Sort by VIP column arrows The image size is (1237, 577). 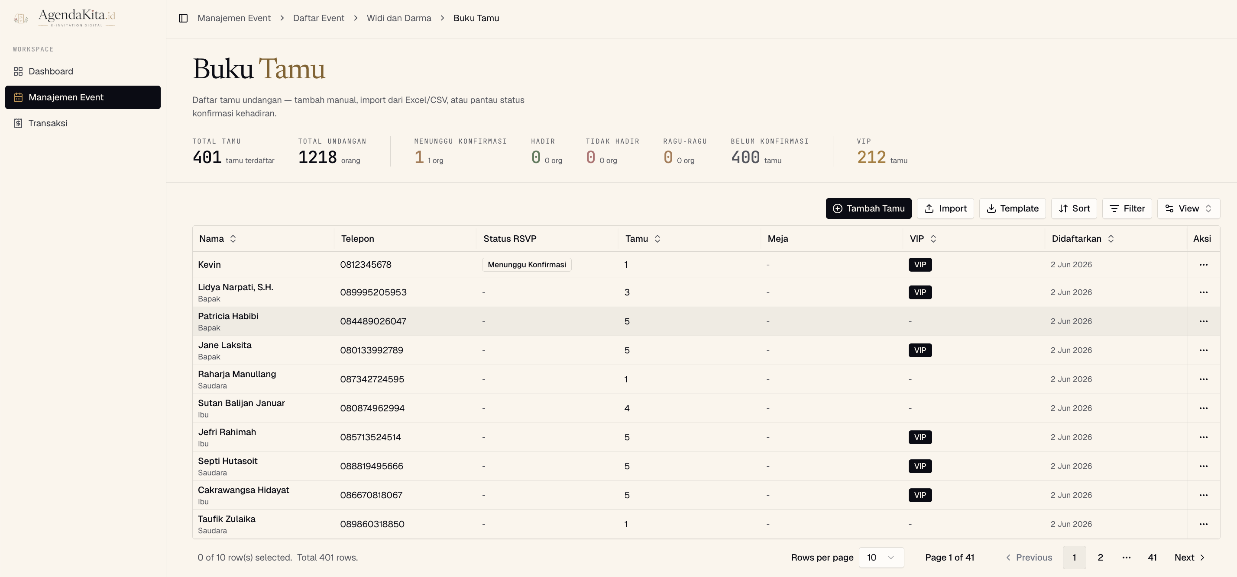tap(933, 239)
